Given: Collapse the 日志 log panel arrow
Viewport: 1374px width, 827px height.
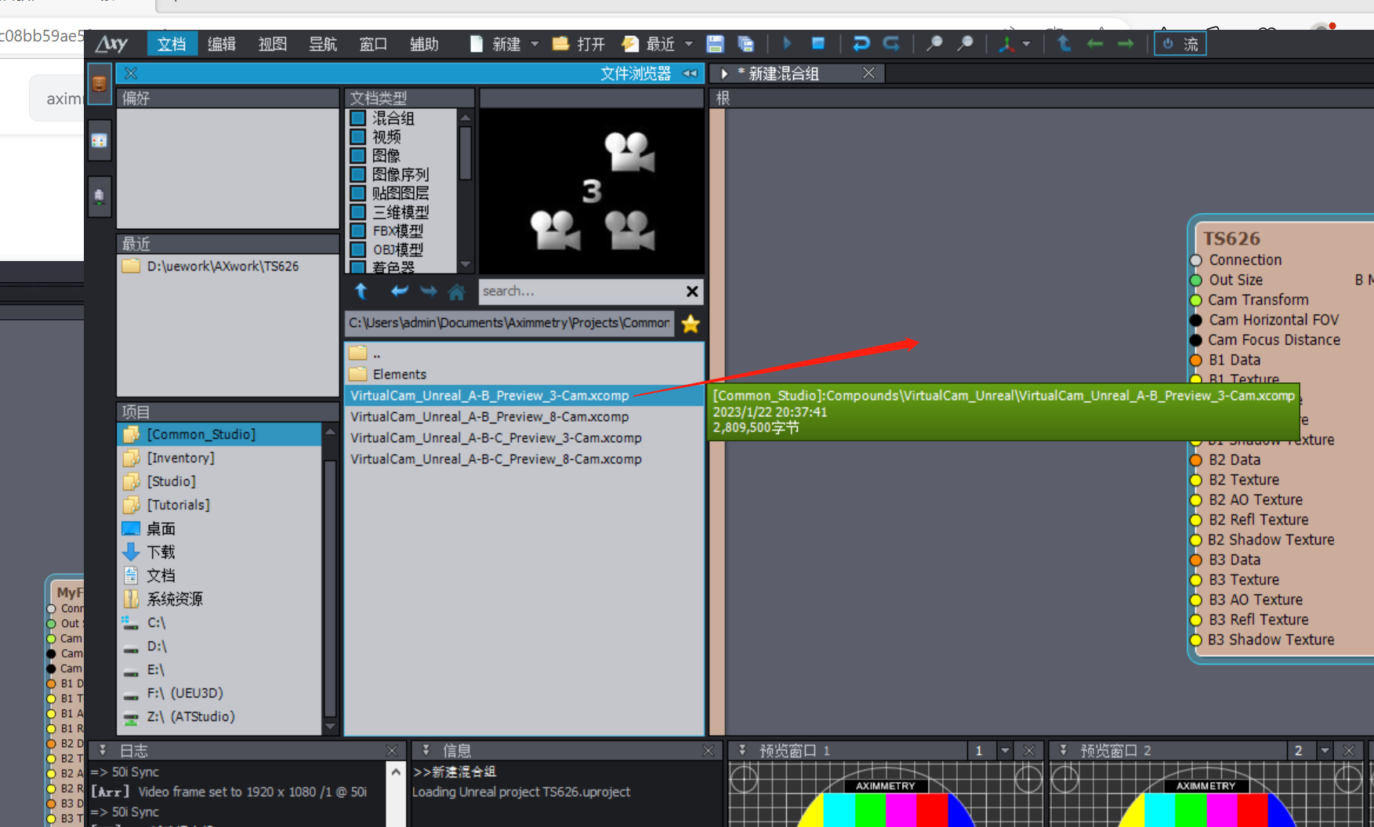Looking at the screenshot, I should (103, 750).
